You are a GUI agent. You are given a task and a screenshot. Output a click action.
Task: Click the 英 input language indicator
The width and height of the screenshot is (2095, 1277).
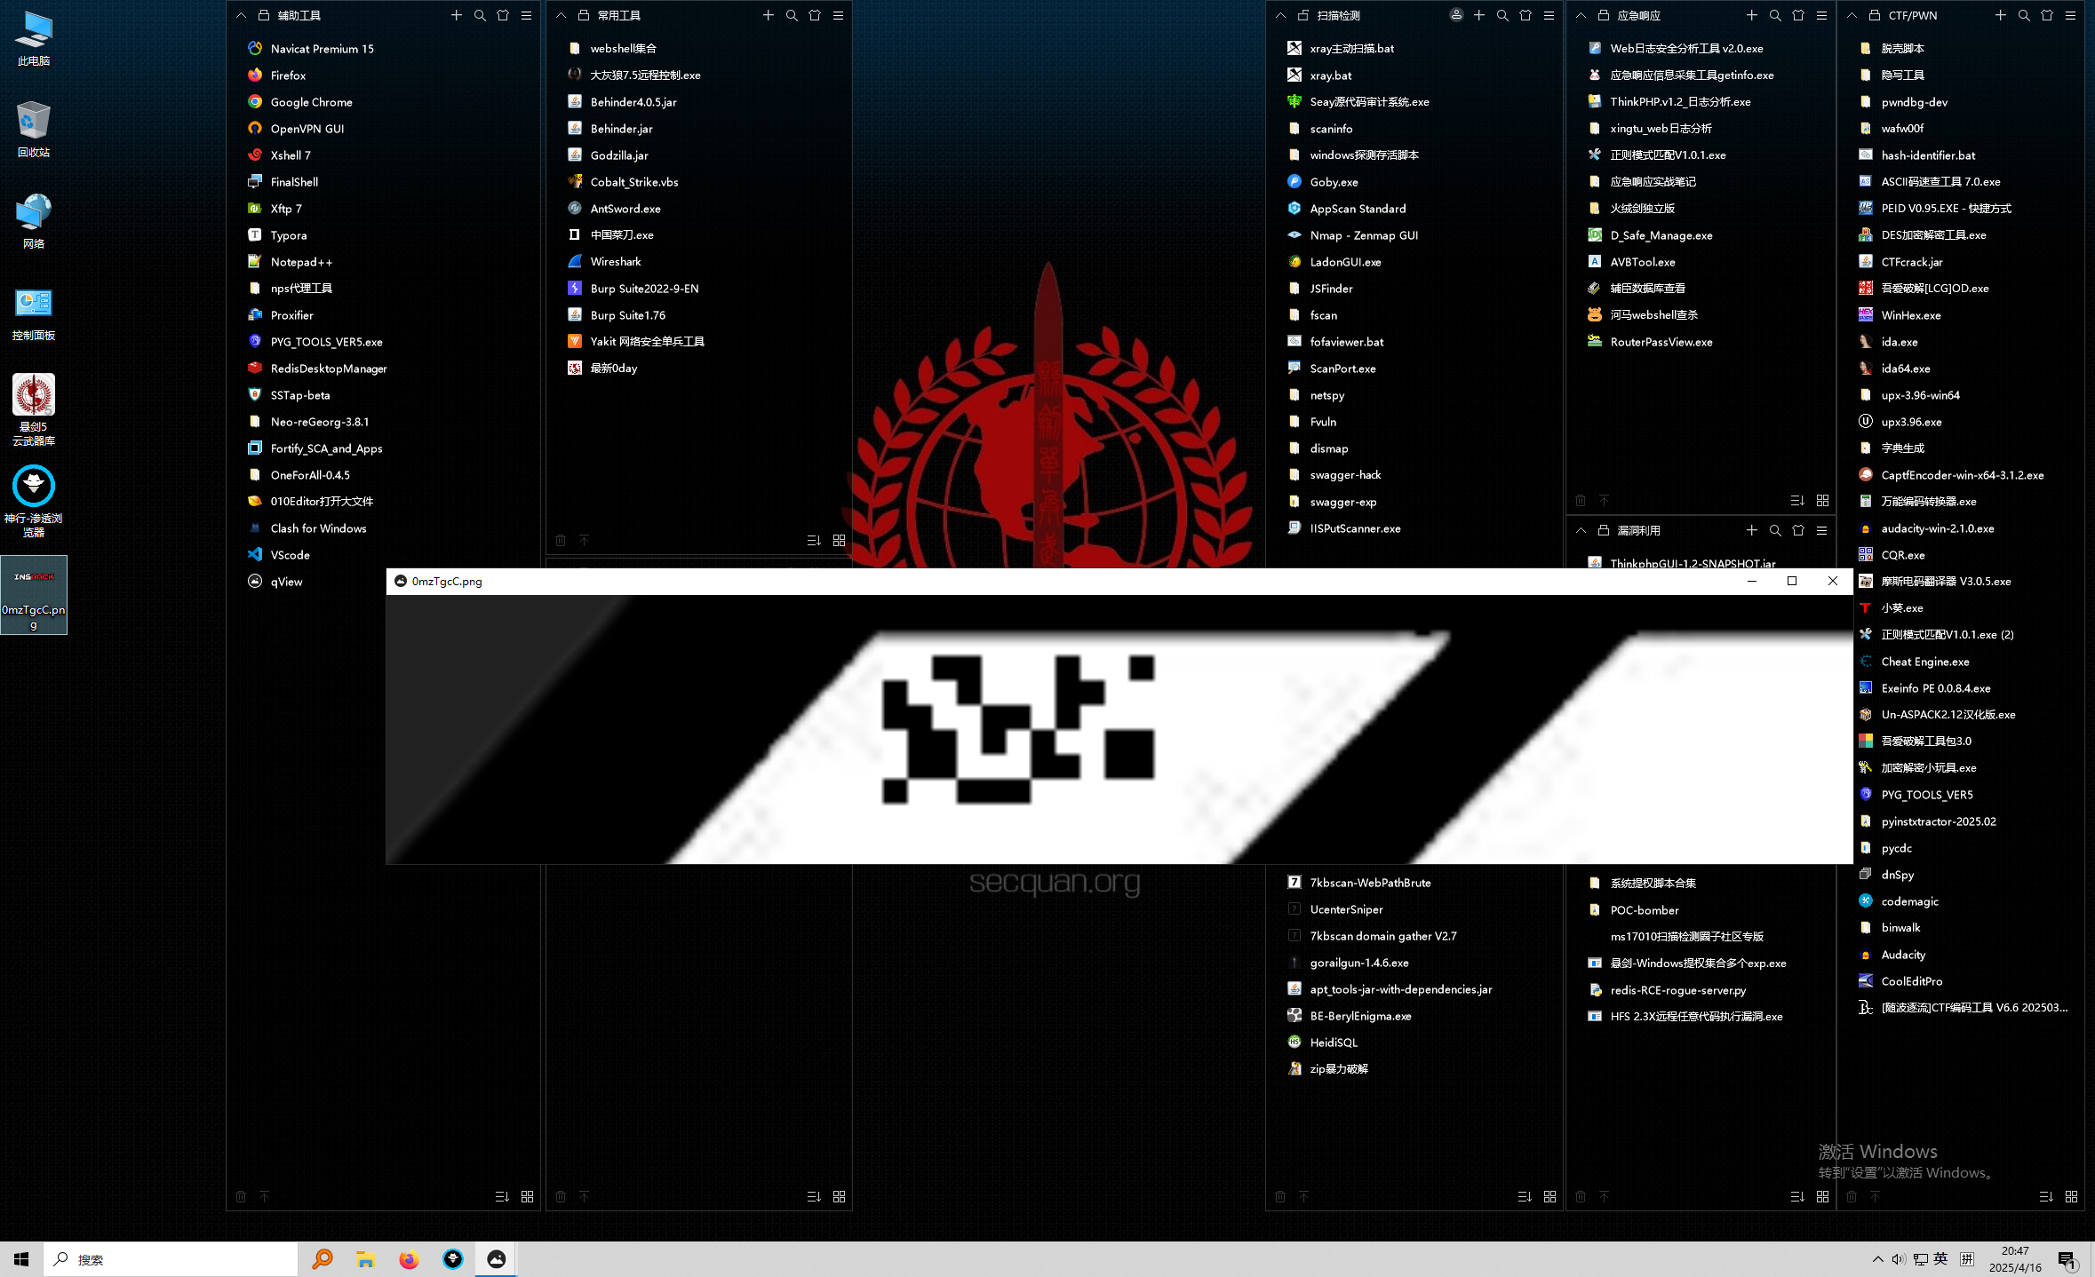pyautogui.click(x=1940, y=1259)
